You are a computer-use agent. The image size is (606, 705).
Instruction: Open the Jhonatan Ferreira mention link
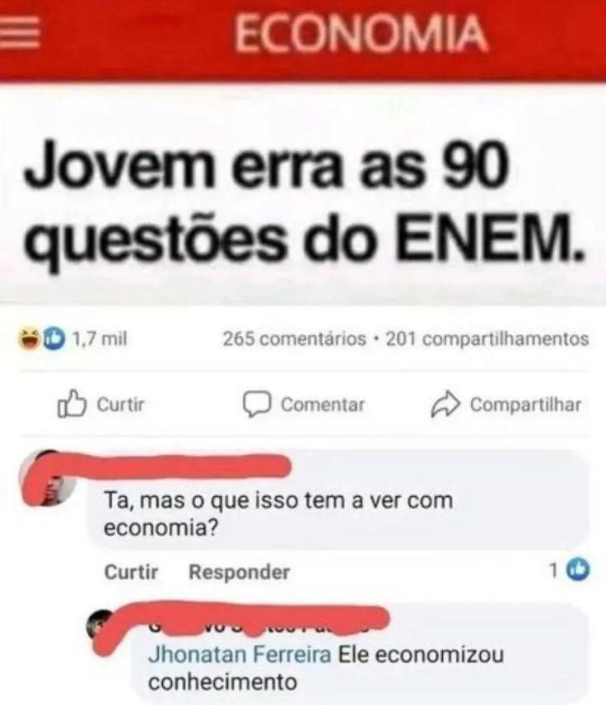[x=240, y=654]
